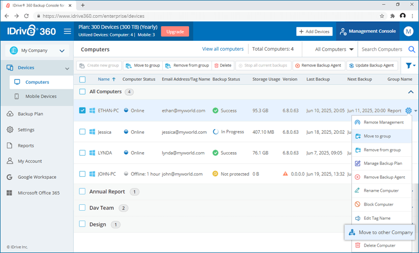Click dropdown arrow next to ETHAN-PC gear
Viewport: 419px width, 253px height.
coord(415,111)
